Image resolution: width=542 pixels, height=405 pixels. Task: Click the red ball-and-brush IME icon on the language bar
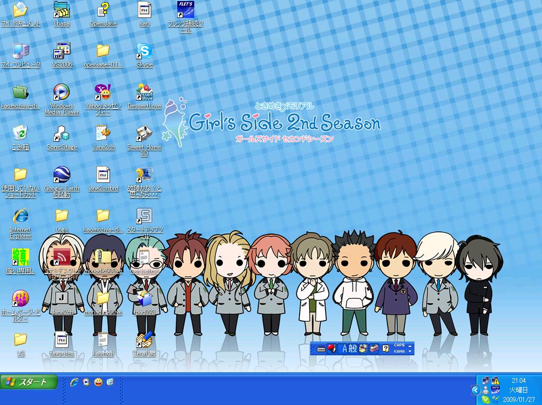pos(332,348)
